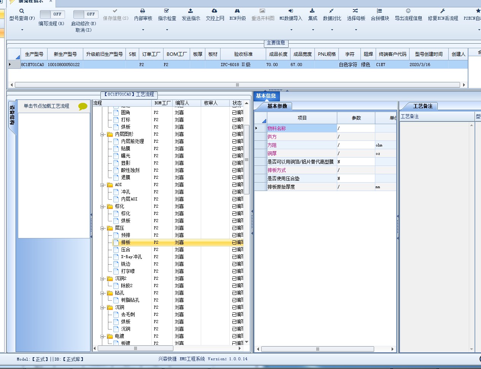The image size is (481, 369).
Task: Click the folder icon of 钻孔
Action: point(110,293)
